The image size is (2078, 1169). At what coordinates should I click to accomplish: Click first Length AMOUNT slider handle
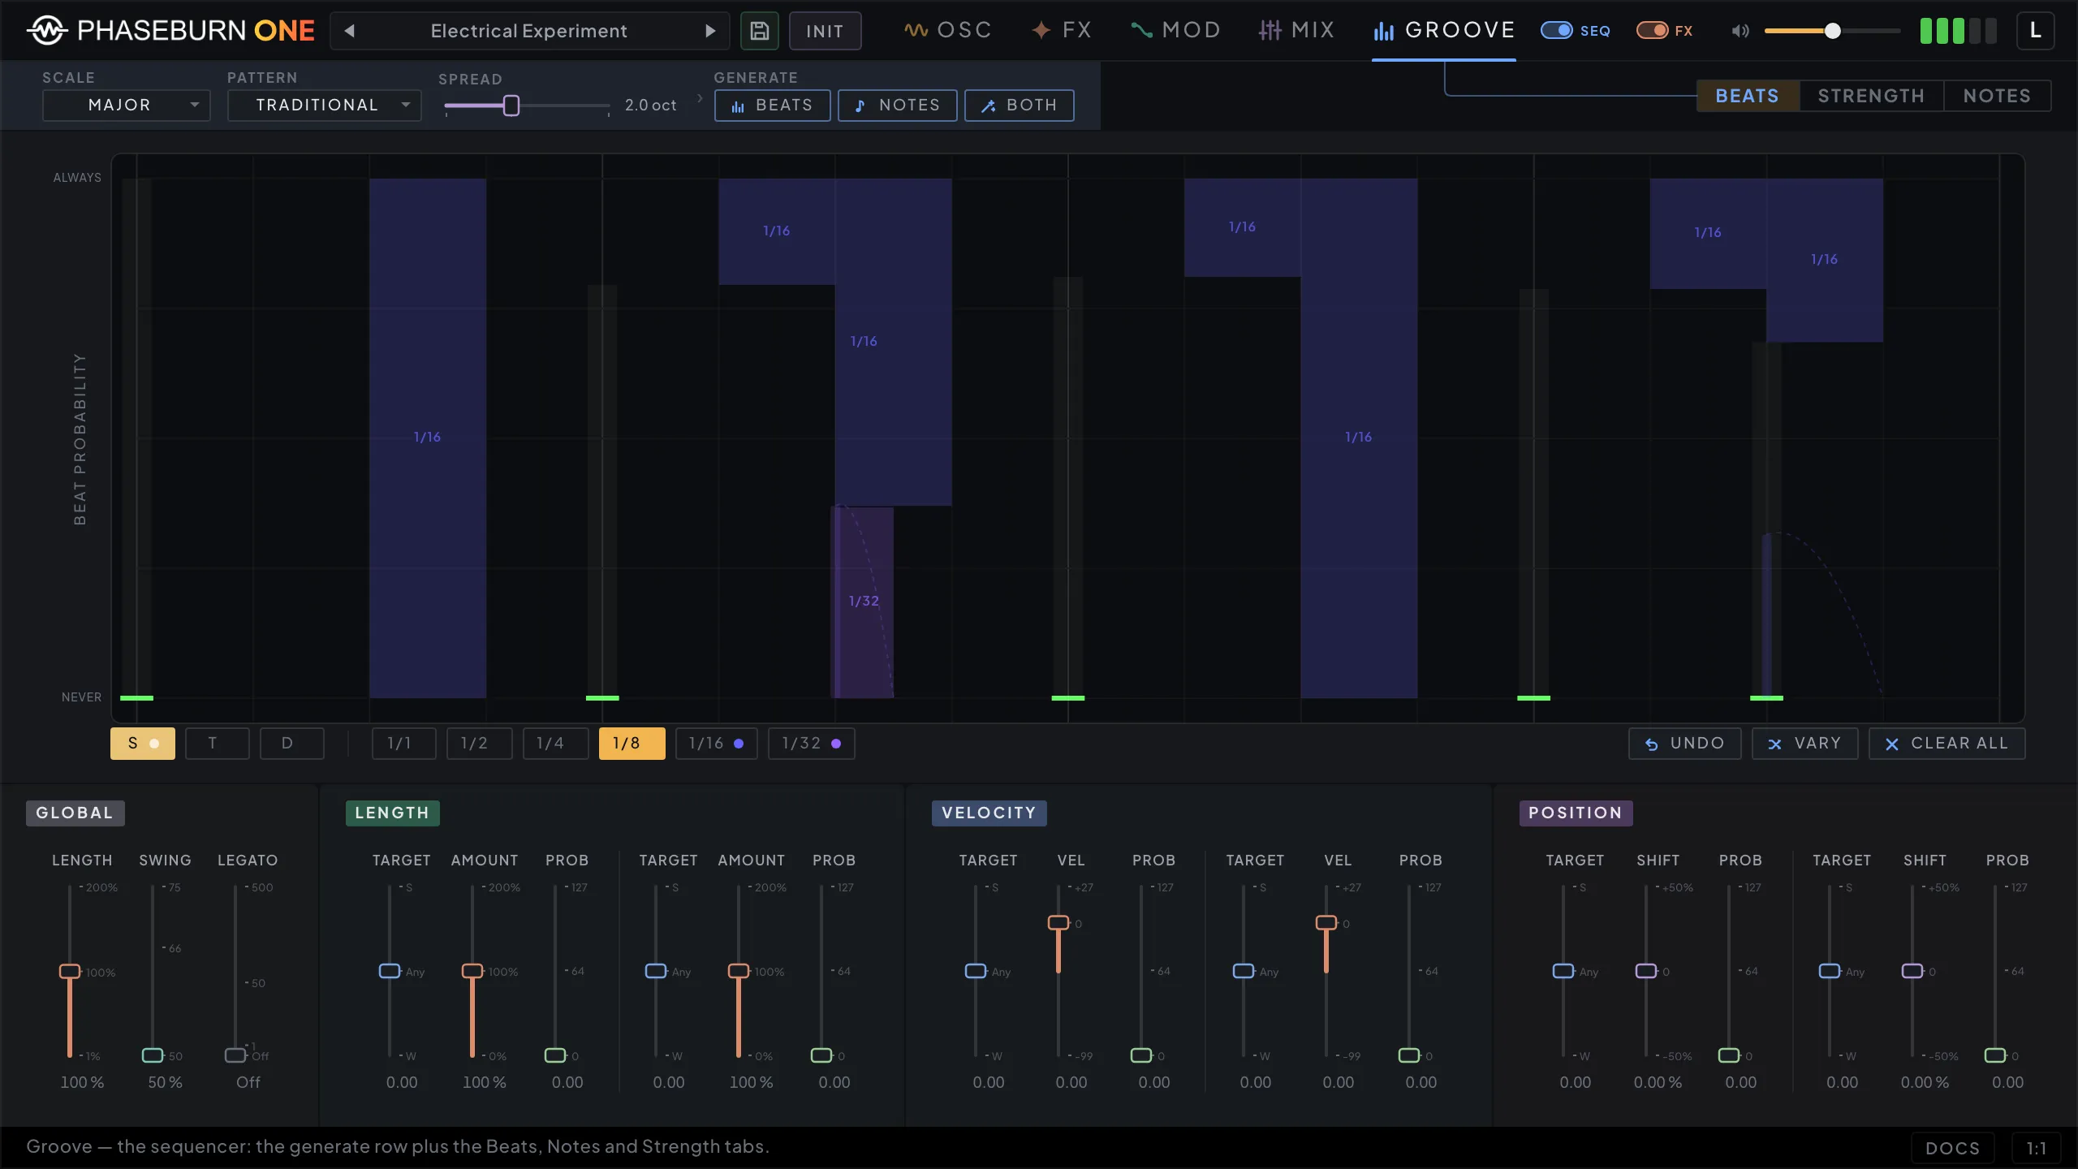(472, 971)
